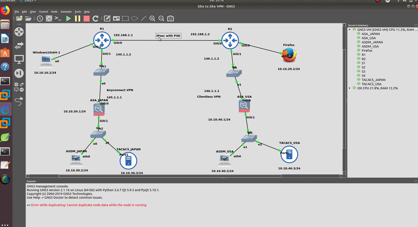This screenshot has height=227, width=418.
Task: Zoom out of the topology
Action: tap(161, 18)
